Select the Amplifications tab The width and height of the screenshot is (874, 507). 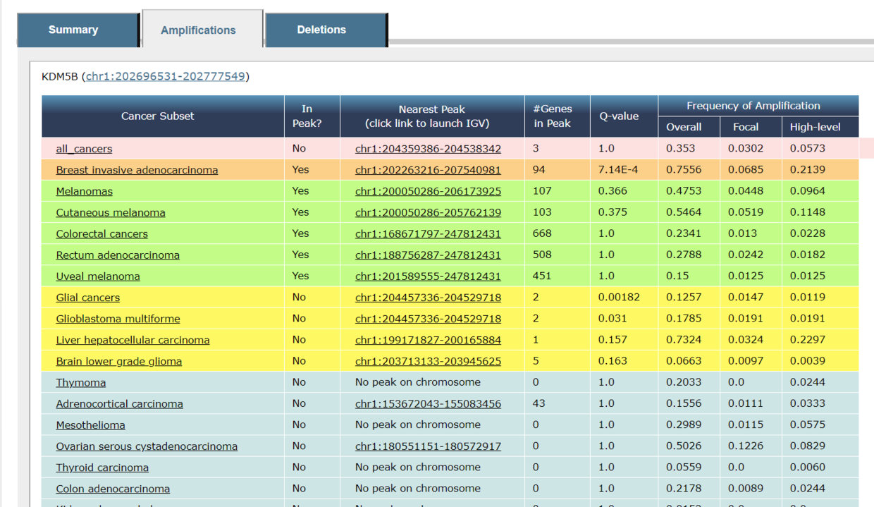pyautogui.click(x=198, y=30)
